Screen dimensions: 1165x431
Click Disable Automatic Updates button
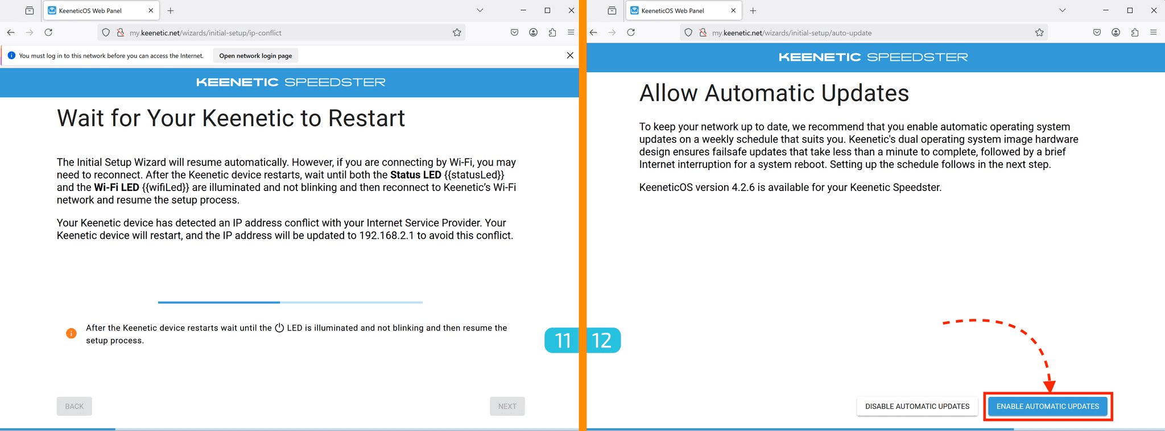917,406
